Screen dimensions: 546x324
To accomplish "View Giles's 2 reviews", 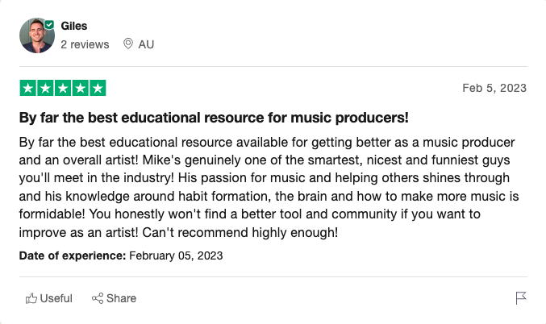I will click(x=85, y=44).
